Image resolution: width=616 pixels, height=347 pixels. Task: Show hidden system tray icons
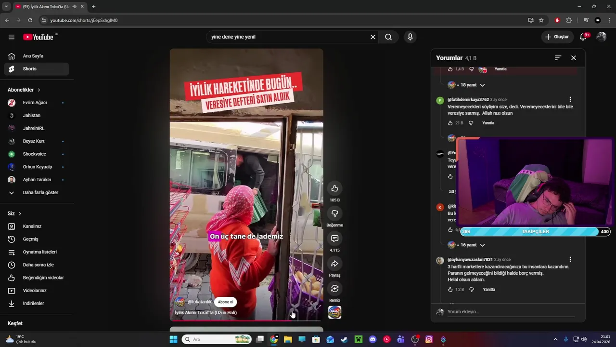[555, 339]
